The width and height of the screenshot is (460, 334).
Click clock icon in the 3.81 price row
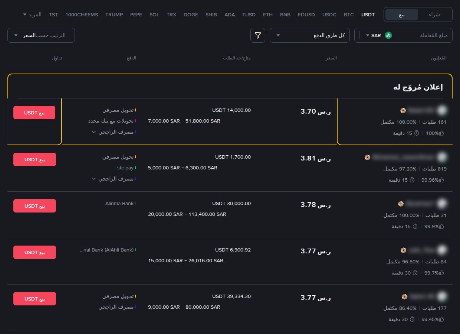pyautogui.click(x=412, y=180)
